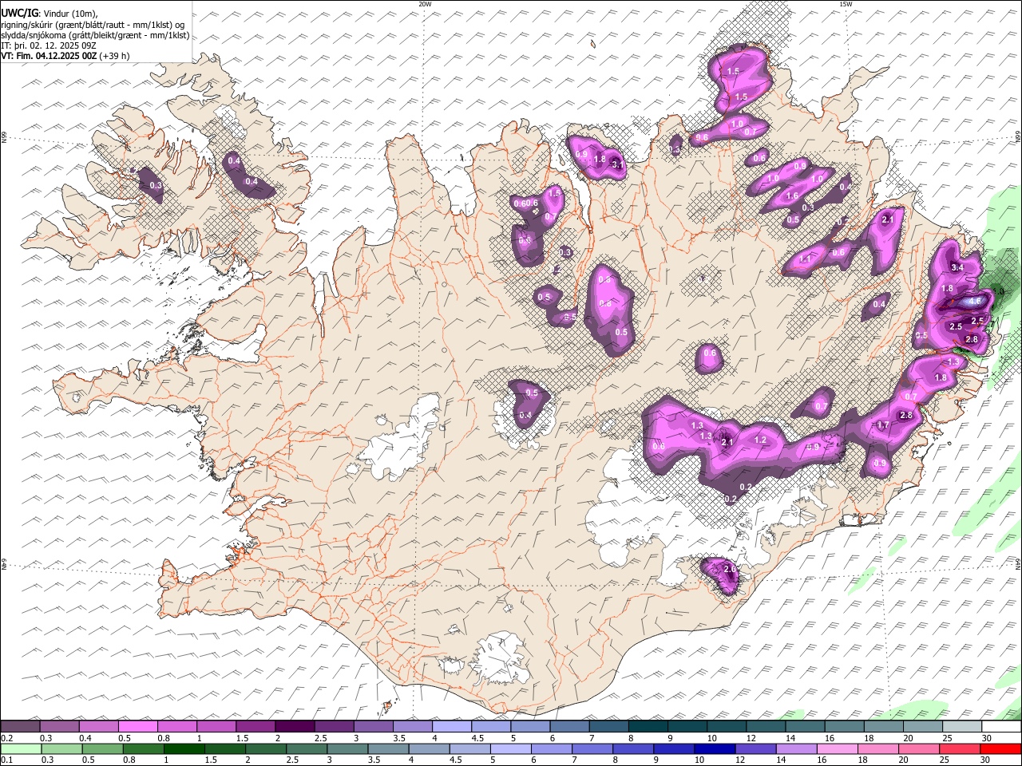Select grey-blue rain swatch between 4 and 4.5
This screenshot has height=766, width=1022.
pyautogui.click(x=430, y=748)
